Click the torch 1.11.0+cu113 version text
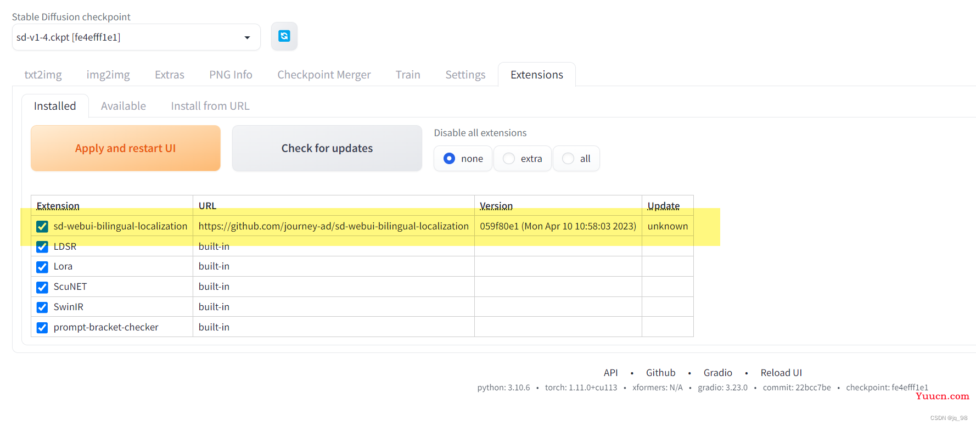Screen dimensions: 976x426 click(x=581, y=388)
